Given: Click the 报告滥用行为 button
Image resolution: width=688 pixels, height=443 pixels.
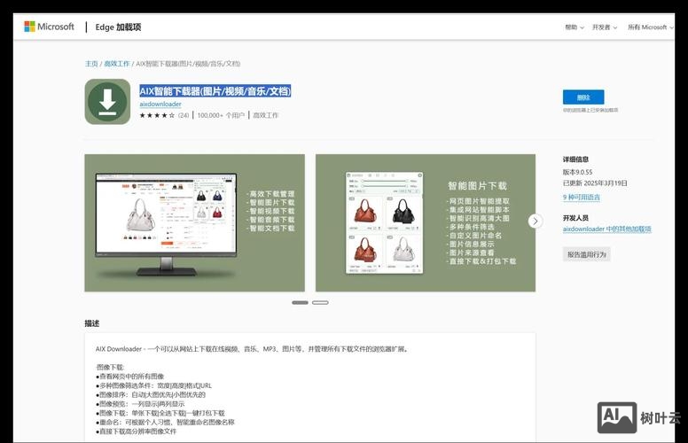Looking at the screenshot, I should (587, 254).
